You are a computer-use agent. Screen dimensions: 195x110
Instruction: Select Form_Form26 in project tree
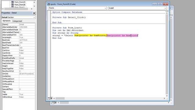coord(20,5)
